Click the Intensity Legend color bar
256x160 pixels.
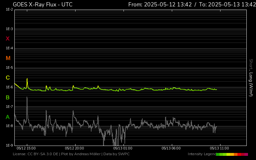tap(232, 154)
